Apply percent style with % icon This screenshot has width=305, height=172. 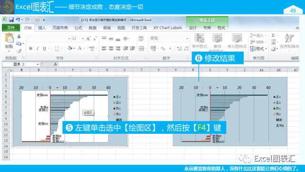coord(163,48)
